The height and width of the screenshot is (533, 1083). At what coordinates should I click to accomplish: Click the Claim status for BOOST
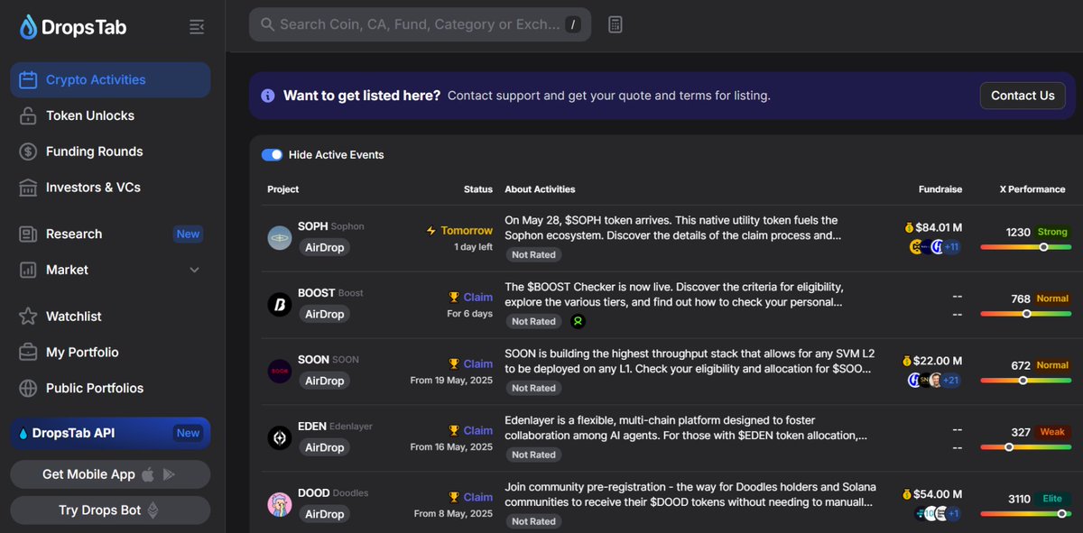[x=471, y=297]
